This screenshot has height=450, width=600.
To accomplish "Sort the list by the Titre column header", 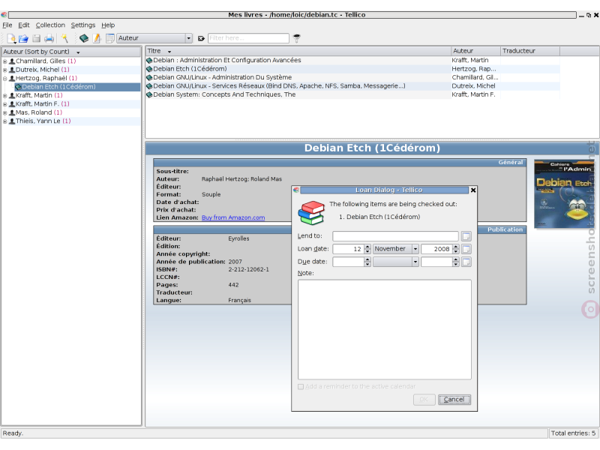I will click(x=298, y=51).
